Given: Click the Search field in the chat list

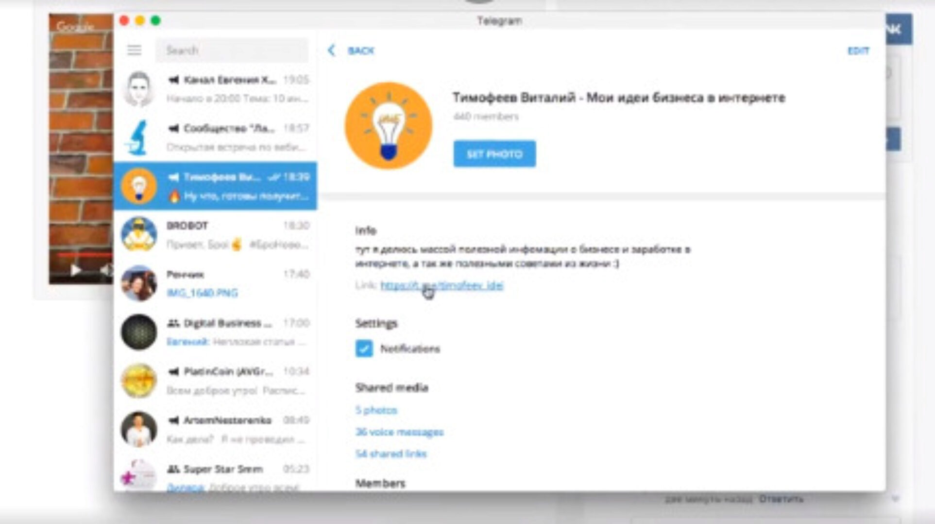Looking at the screenshot, I should coord(234,50).
